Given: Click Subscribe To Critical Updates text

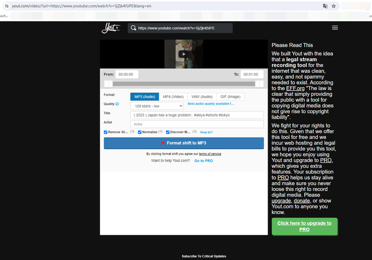Looking at the screenshot, I should (x=204, y=256).
